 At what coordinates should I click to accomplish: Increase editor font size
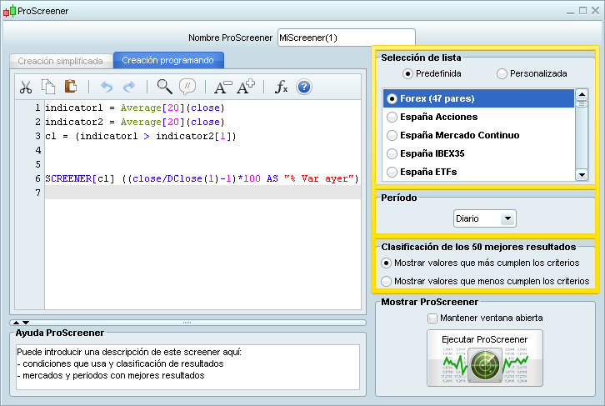coord(246,87)
